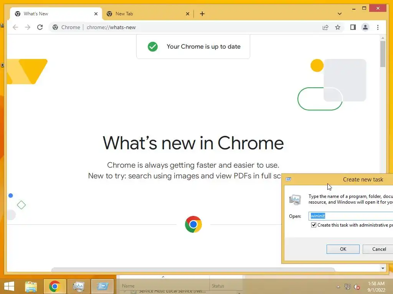This screenshot has height=294, width=393.
Task: Show hidden system tray icons
Action: click(339, 287)
